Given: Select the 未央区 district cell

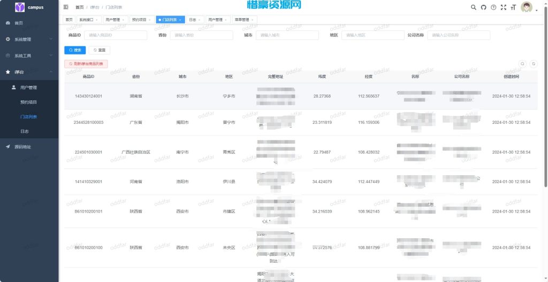Looking at the screenshot, I should [229, 248].
